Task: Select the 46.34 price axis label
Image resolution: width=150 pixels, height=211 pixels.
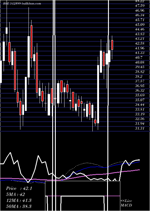Action: click(140, 15)
